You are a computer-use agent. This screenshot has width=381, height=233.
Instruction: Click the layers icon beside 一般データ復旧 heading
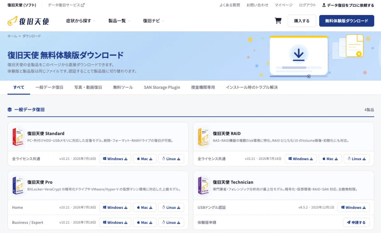coord(10,109)
